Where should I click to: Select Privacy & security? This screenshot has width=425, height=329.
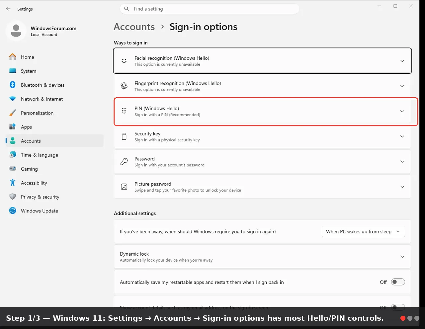point(55,197)
